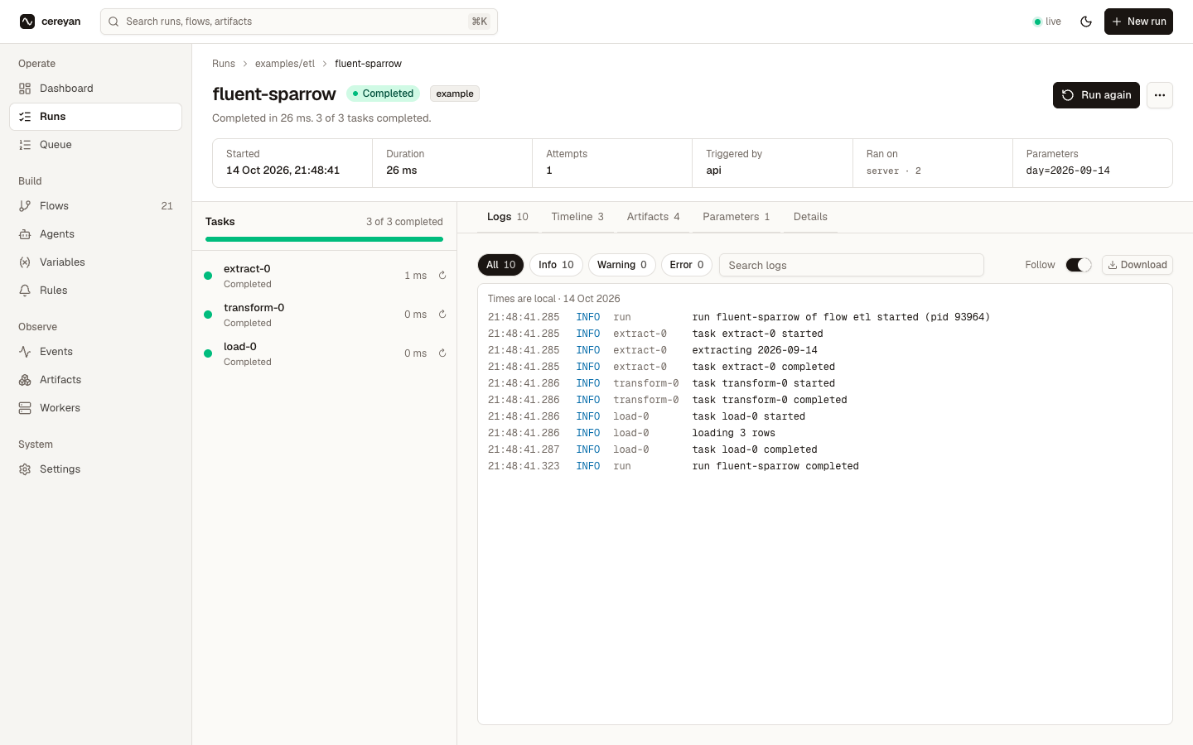Toggle the Follow logs switch

point(1079,265)
